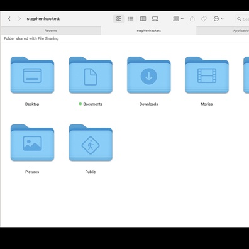
Task: Click the Downloads folder name label
Action: tap(148, 104)
